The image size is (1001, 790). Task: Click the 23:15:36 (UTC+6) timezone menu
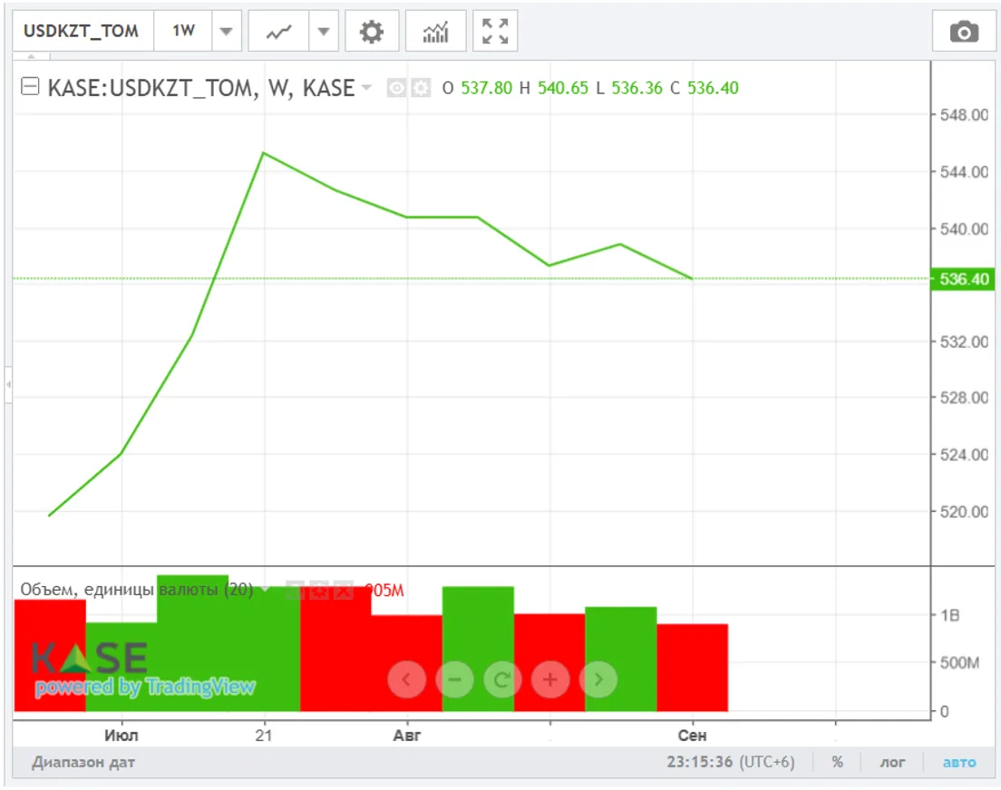(x=730, y=762)
